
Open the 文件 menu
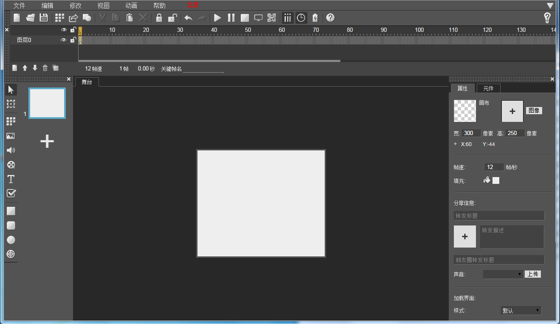(x=19, y=6)
